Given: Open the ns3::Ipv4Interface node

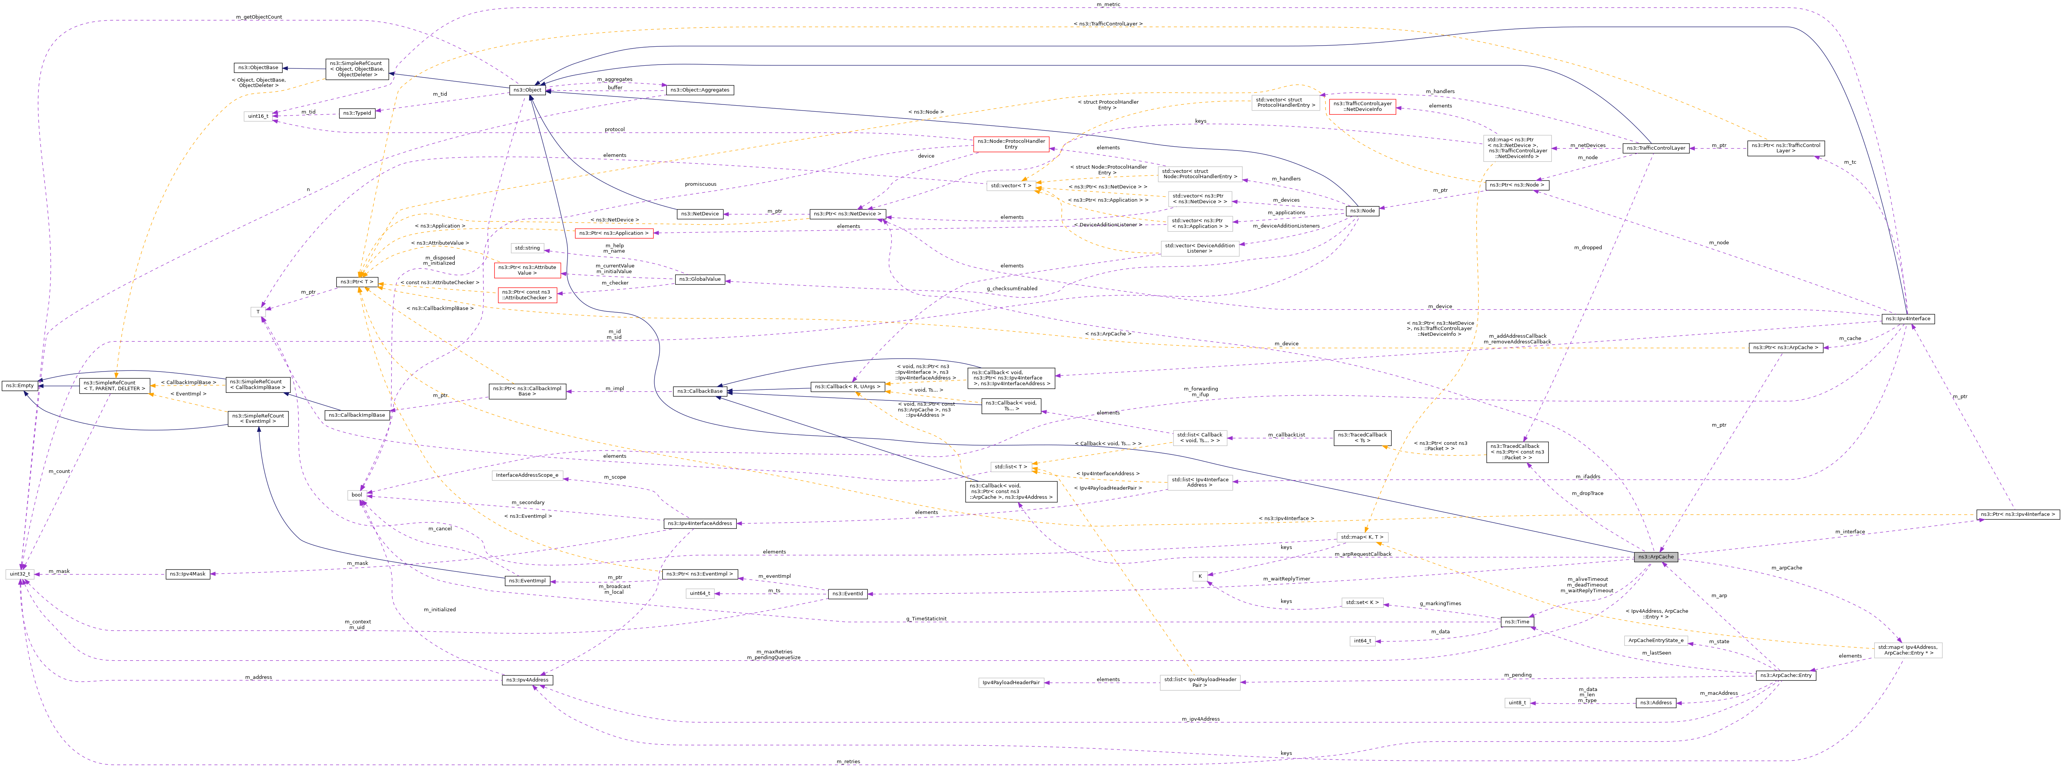Looking at the screenshot, I should (1908, 318).
